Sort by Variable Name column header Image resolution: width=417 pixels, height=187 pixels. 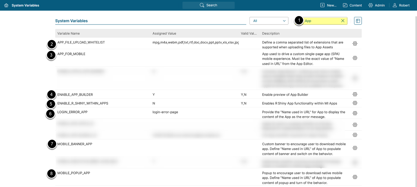point(68,33)
